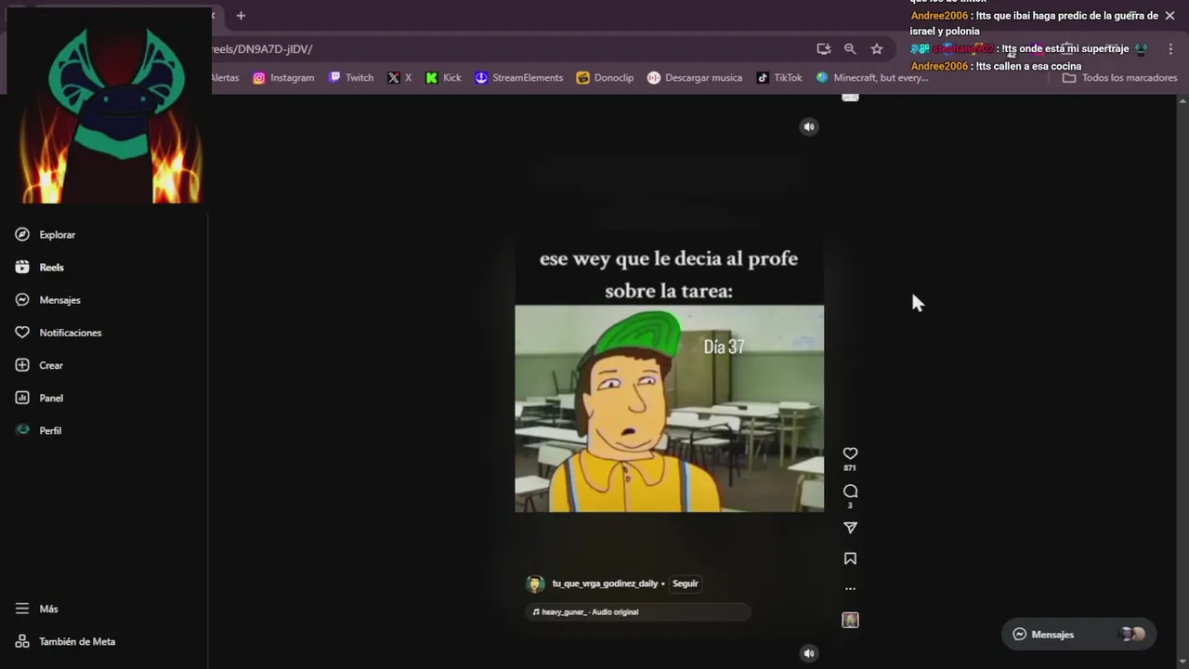1189x669 pixels.
Task: Click the Explorar label in the sidebar
Action: coord(58,235)
